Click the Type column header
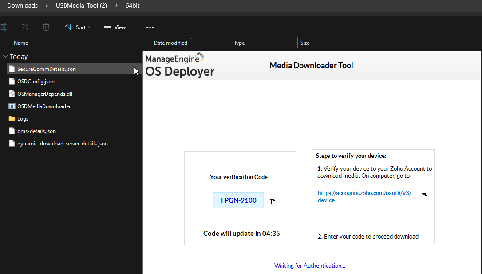This screenshot has width=482, height=274. click(239, 43)
